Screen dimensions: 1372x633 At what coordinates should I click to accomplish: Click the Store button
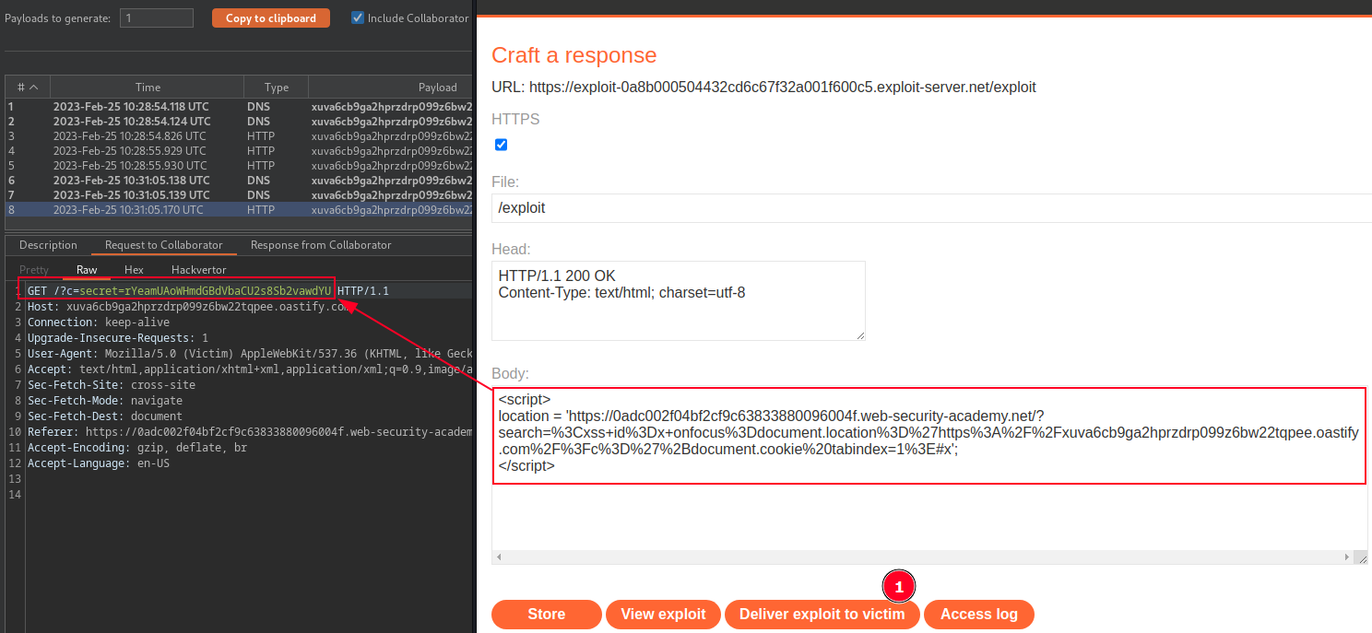(x=547, y=614)
